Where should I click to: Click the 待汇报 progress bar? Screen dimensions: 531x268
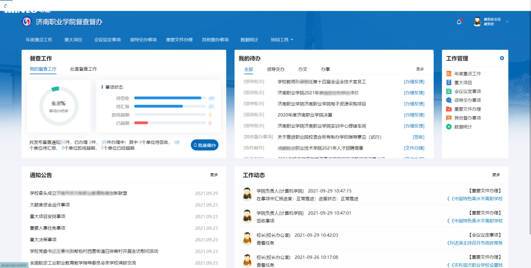click(x=170, y=106)
